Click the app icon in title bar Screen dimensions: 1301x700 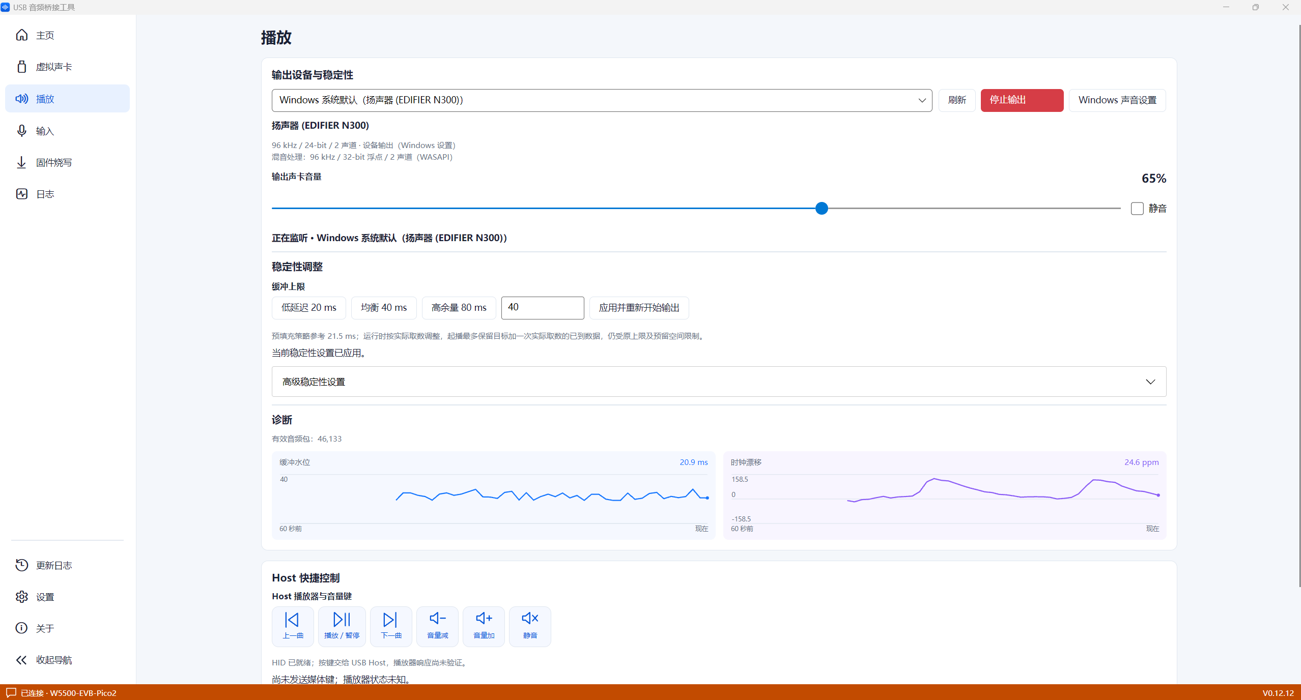click(x=6, y=7)
